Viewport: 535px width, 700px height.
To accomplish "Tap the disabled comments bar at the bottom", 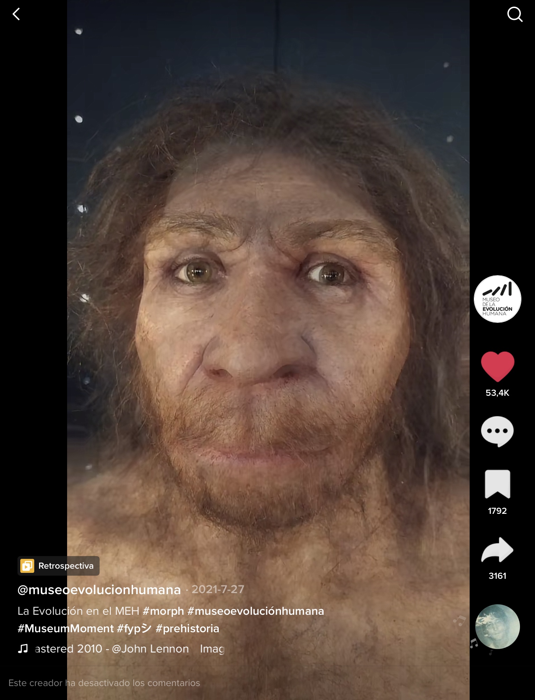I will point(104,683).
